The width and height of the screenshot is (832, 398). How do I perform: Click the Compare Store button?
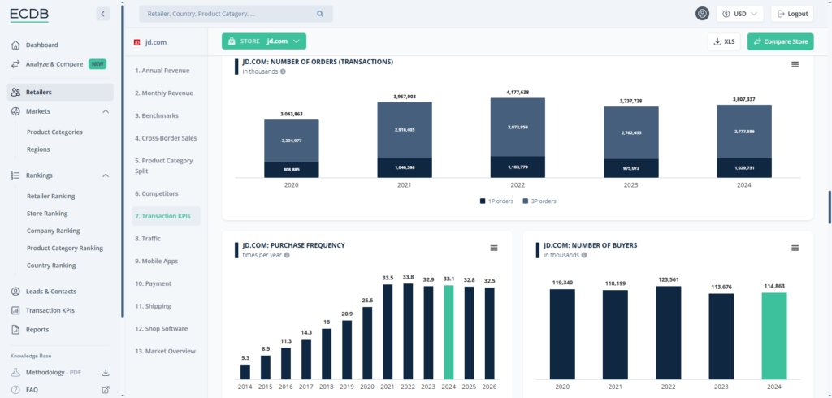(x=780, y=41)
